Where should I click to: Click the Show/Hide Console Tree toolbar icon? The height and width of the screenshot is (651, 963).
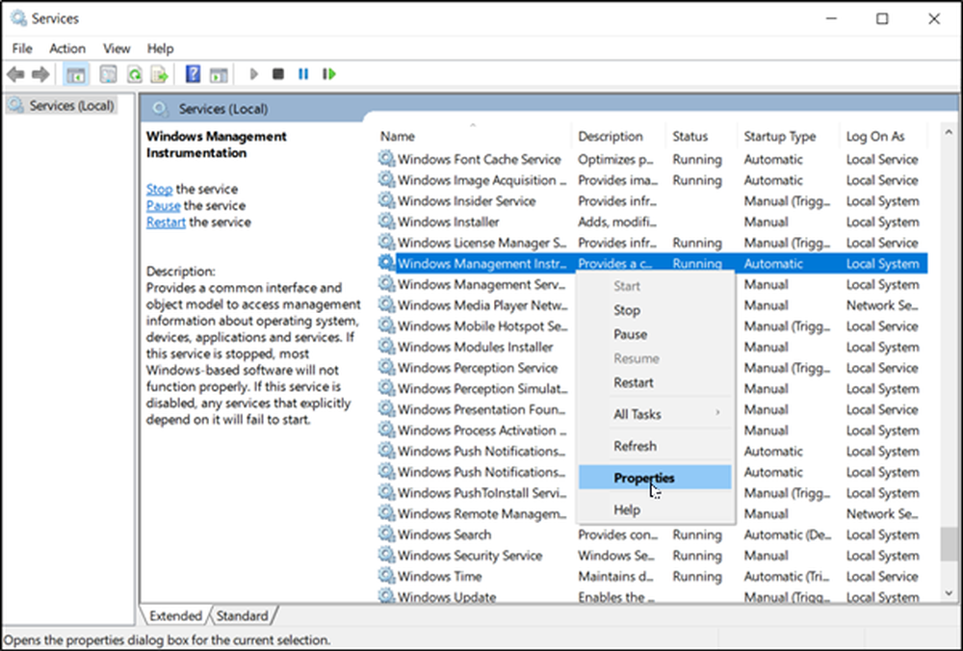click(x=74, y=74)
